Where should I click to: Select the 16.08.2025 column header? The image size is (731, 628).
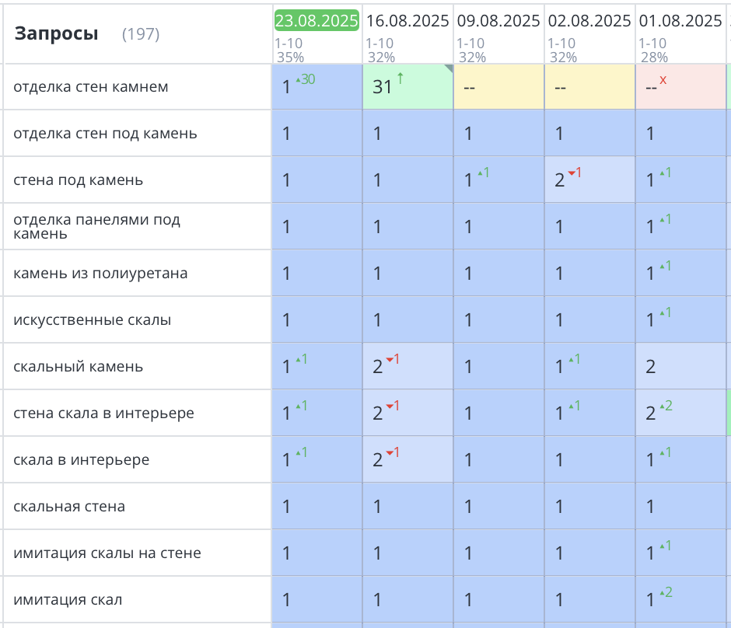point(407,19)
